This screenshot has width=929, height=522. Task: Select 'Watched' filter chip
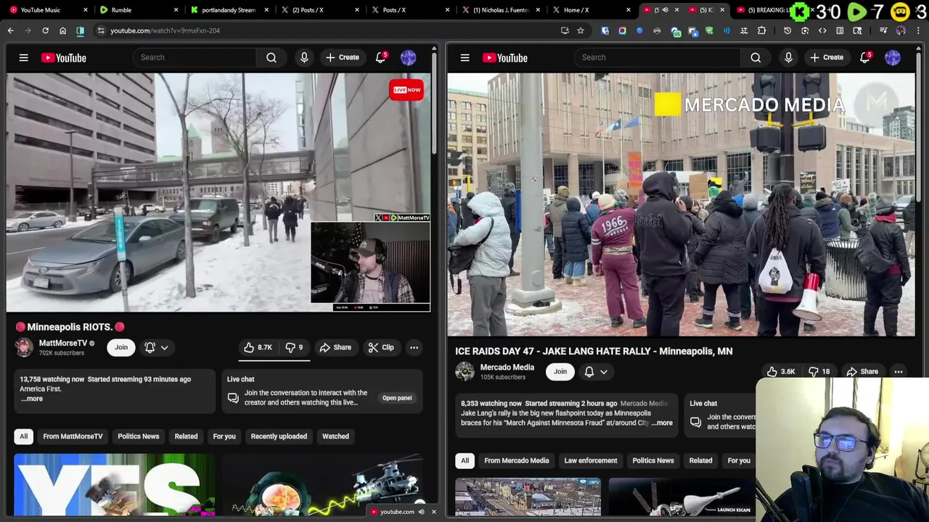pyautogui.click(x=335, y=436)
